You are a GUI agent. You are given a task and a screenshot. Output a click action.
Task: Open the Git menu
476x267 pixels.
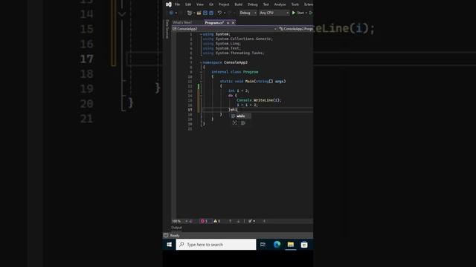point(211,4)
